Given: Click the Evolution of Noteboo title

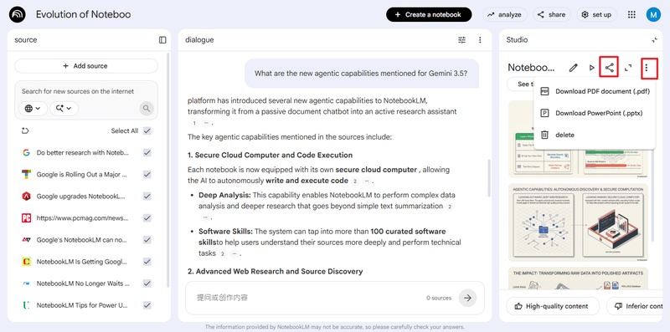Looking at the screenshot, I should pyautogui.click(x=83, y=14).
